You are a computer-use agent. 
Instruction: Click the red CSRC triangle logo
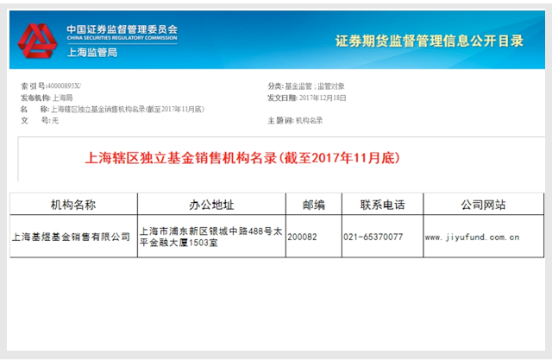point(37,41)
